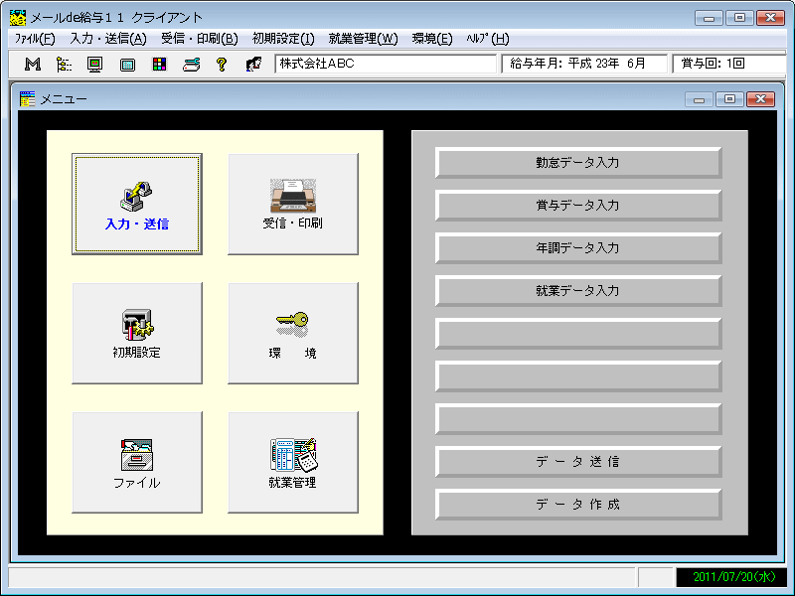This screenshot has height=596, width=795.
Task: Click the tree-list toolbar icon
Action: coord(64,64)
